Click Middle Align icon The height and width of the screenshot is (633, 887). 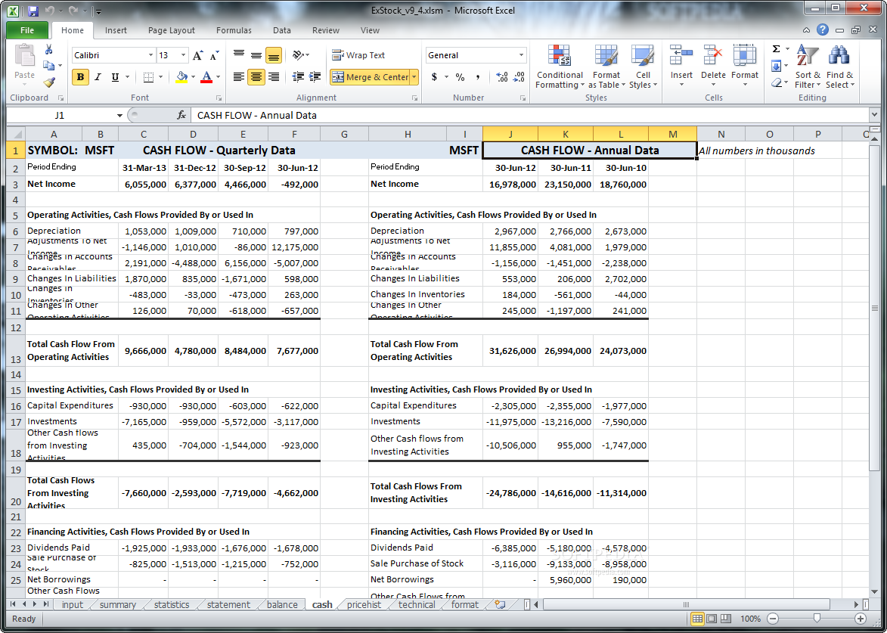256,55
